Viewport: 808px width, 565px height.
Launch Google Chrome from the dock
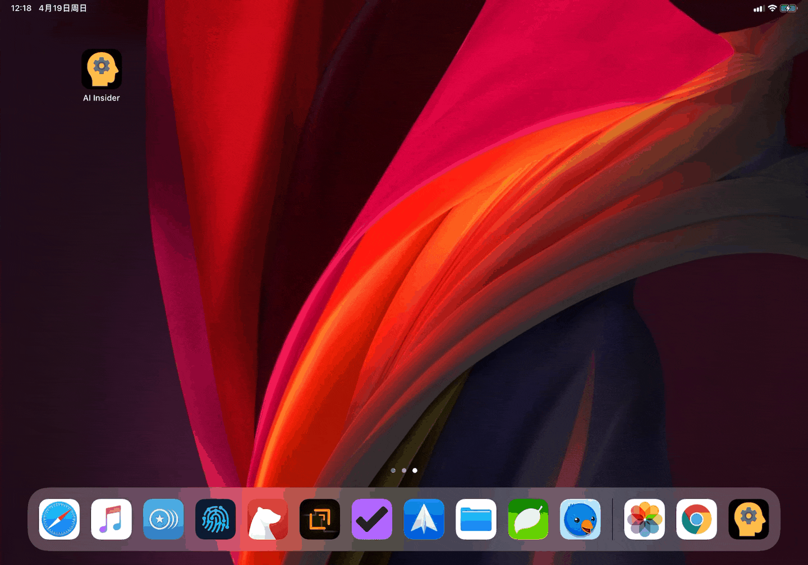pos(696,519)
